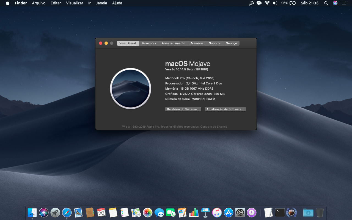Click MacBook Pro (13-inch, Mid 2010) text

[x=190, y=78]
